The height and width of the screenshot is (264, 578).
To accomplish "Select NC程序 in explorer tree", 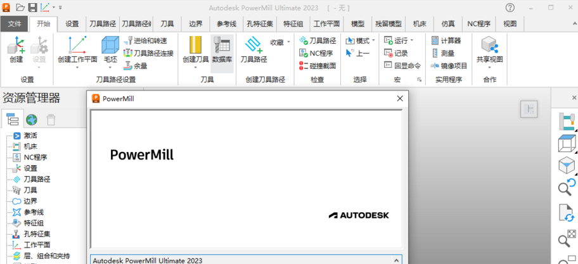I will pos(30,157).
